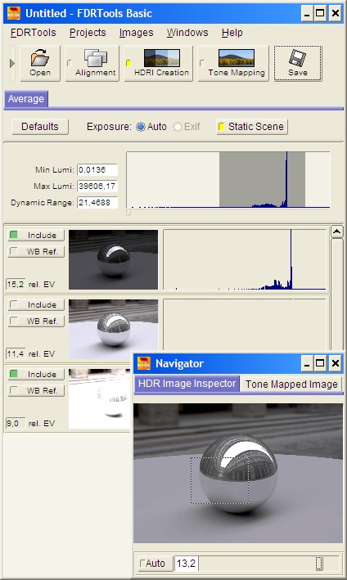Toggle WB Ref. for the 11,4 EV image
The width and height of the screenshot is (347, 580).
click(x=36, y=321)
